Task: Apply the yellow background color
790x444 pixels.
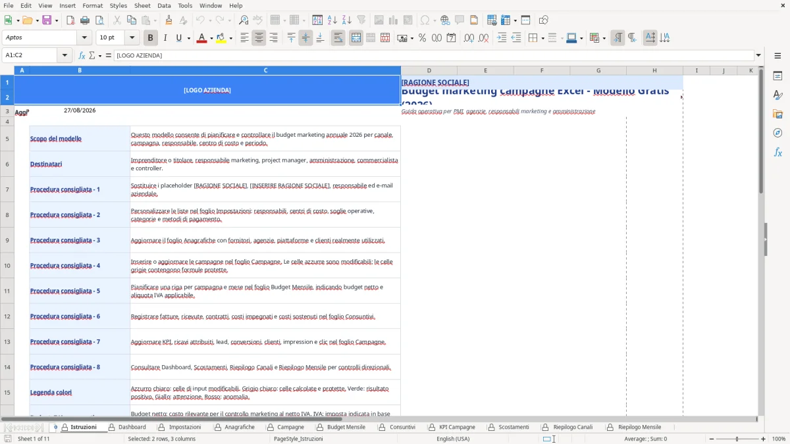Action: [x=221, y=38]
